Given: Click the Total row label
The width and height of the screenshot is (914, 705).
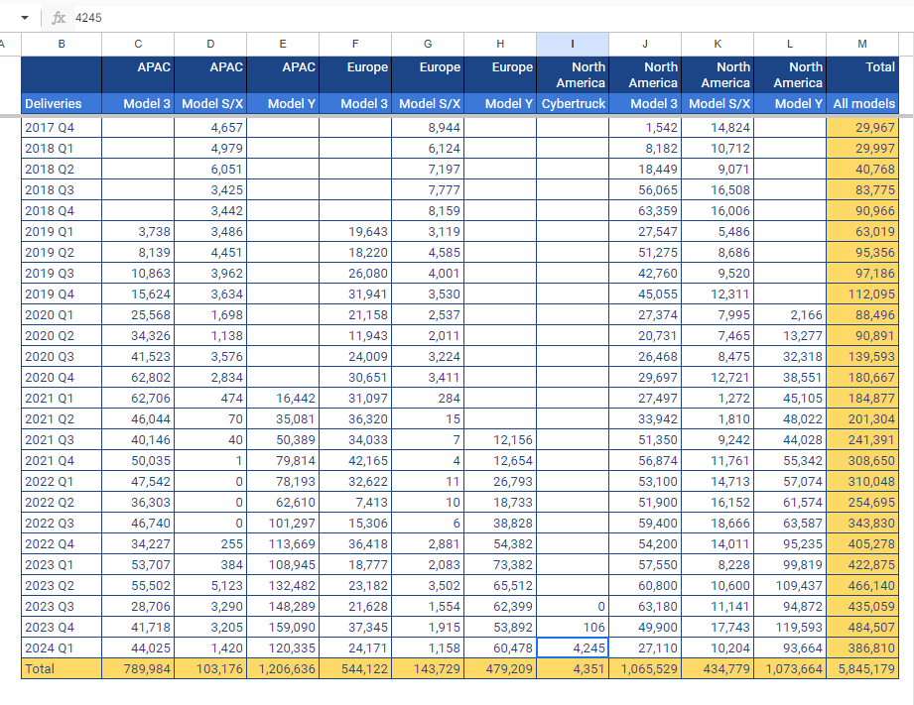Looking at the screenshot, I should pyautogui.click(x=62, y=669).
